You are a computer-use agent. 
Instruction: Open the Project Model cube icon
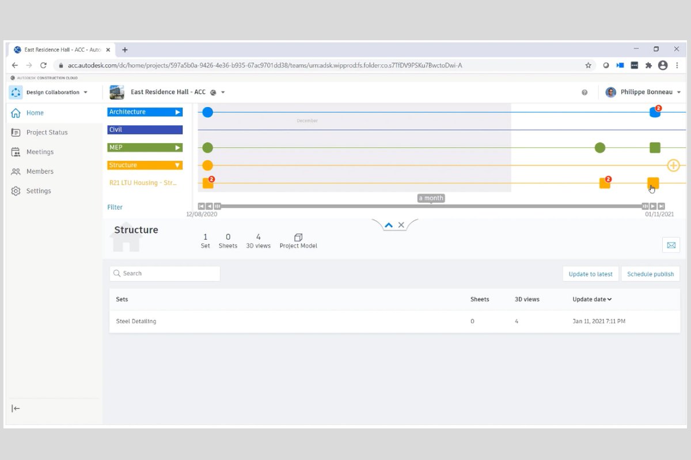pos(298,237)
